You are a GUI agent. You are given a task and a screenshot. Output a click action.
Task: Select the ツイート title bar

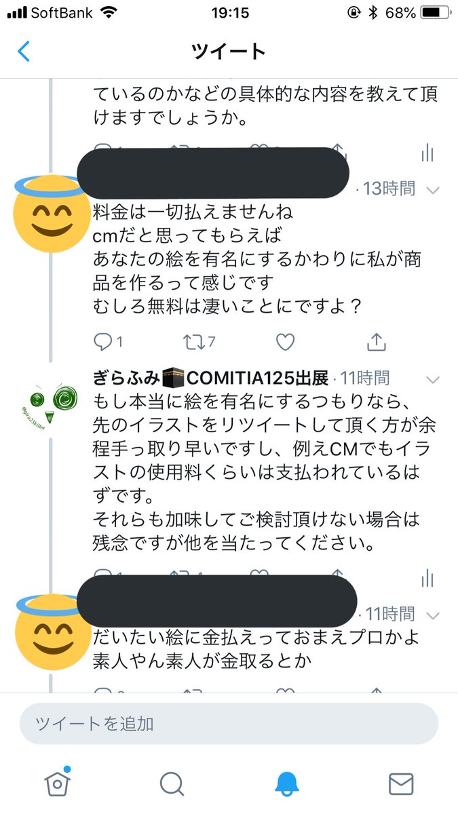(229, 51)
